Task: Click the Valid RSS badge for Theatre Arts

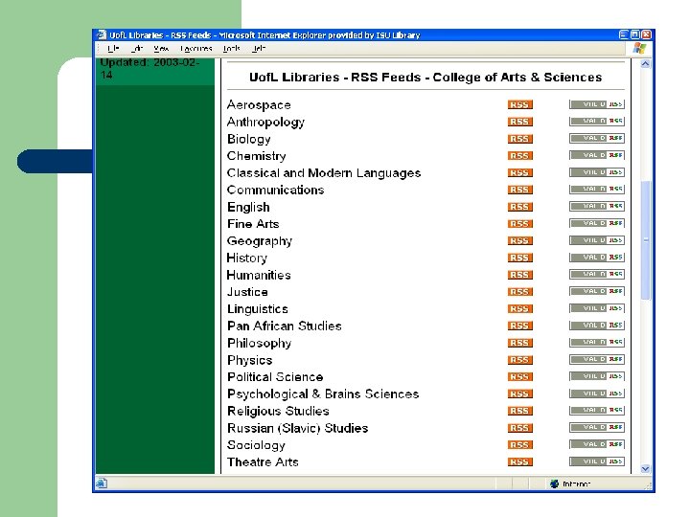Action: point(597,461)
